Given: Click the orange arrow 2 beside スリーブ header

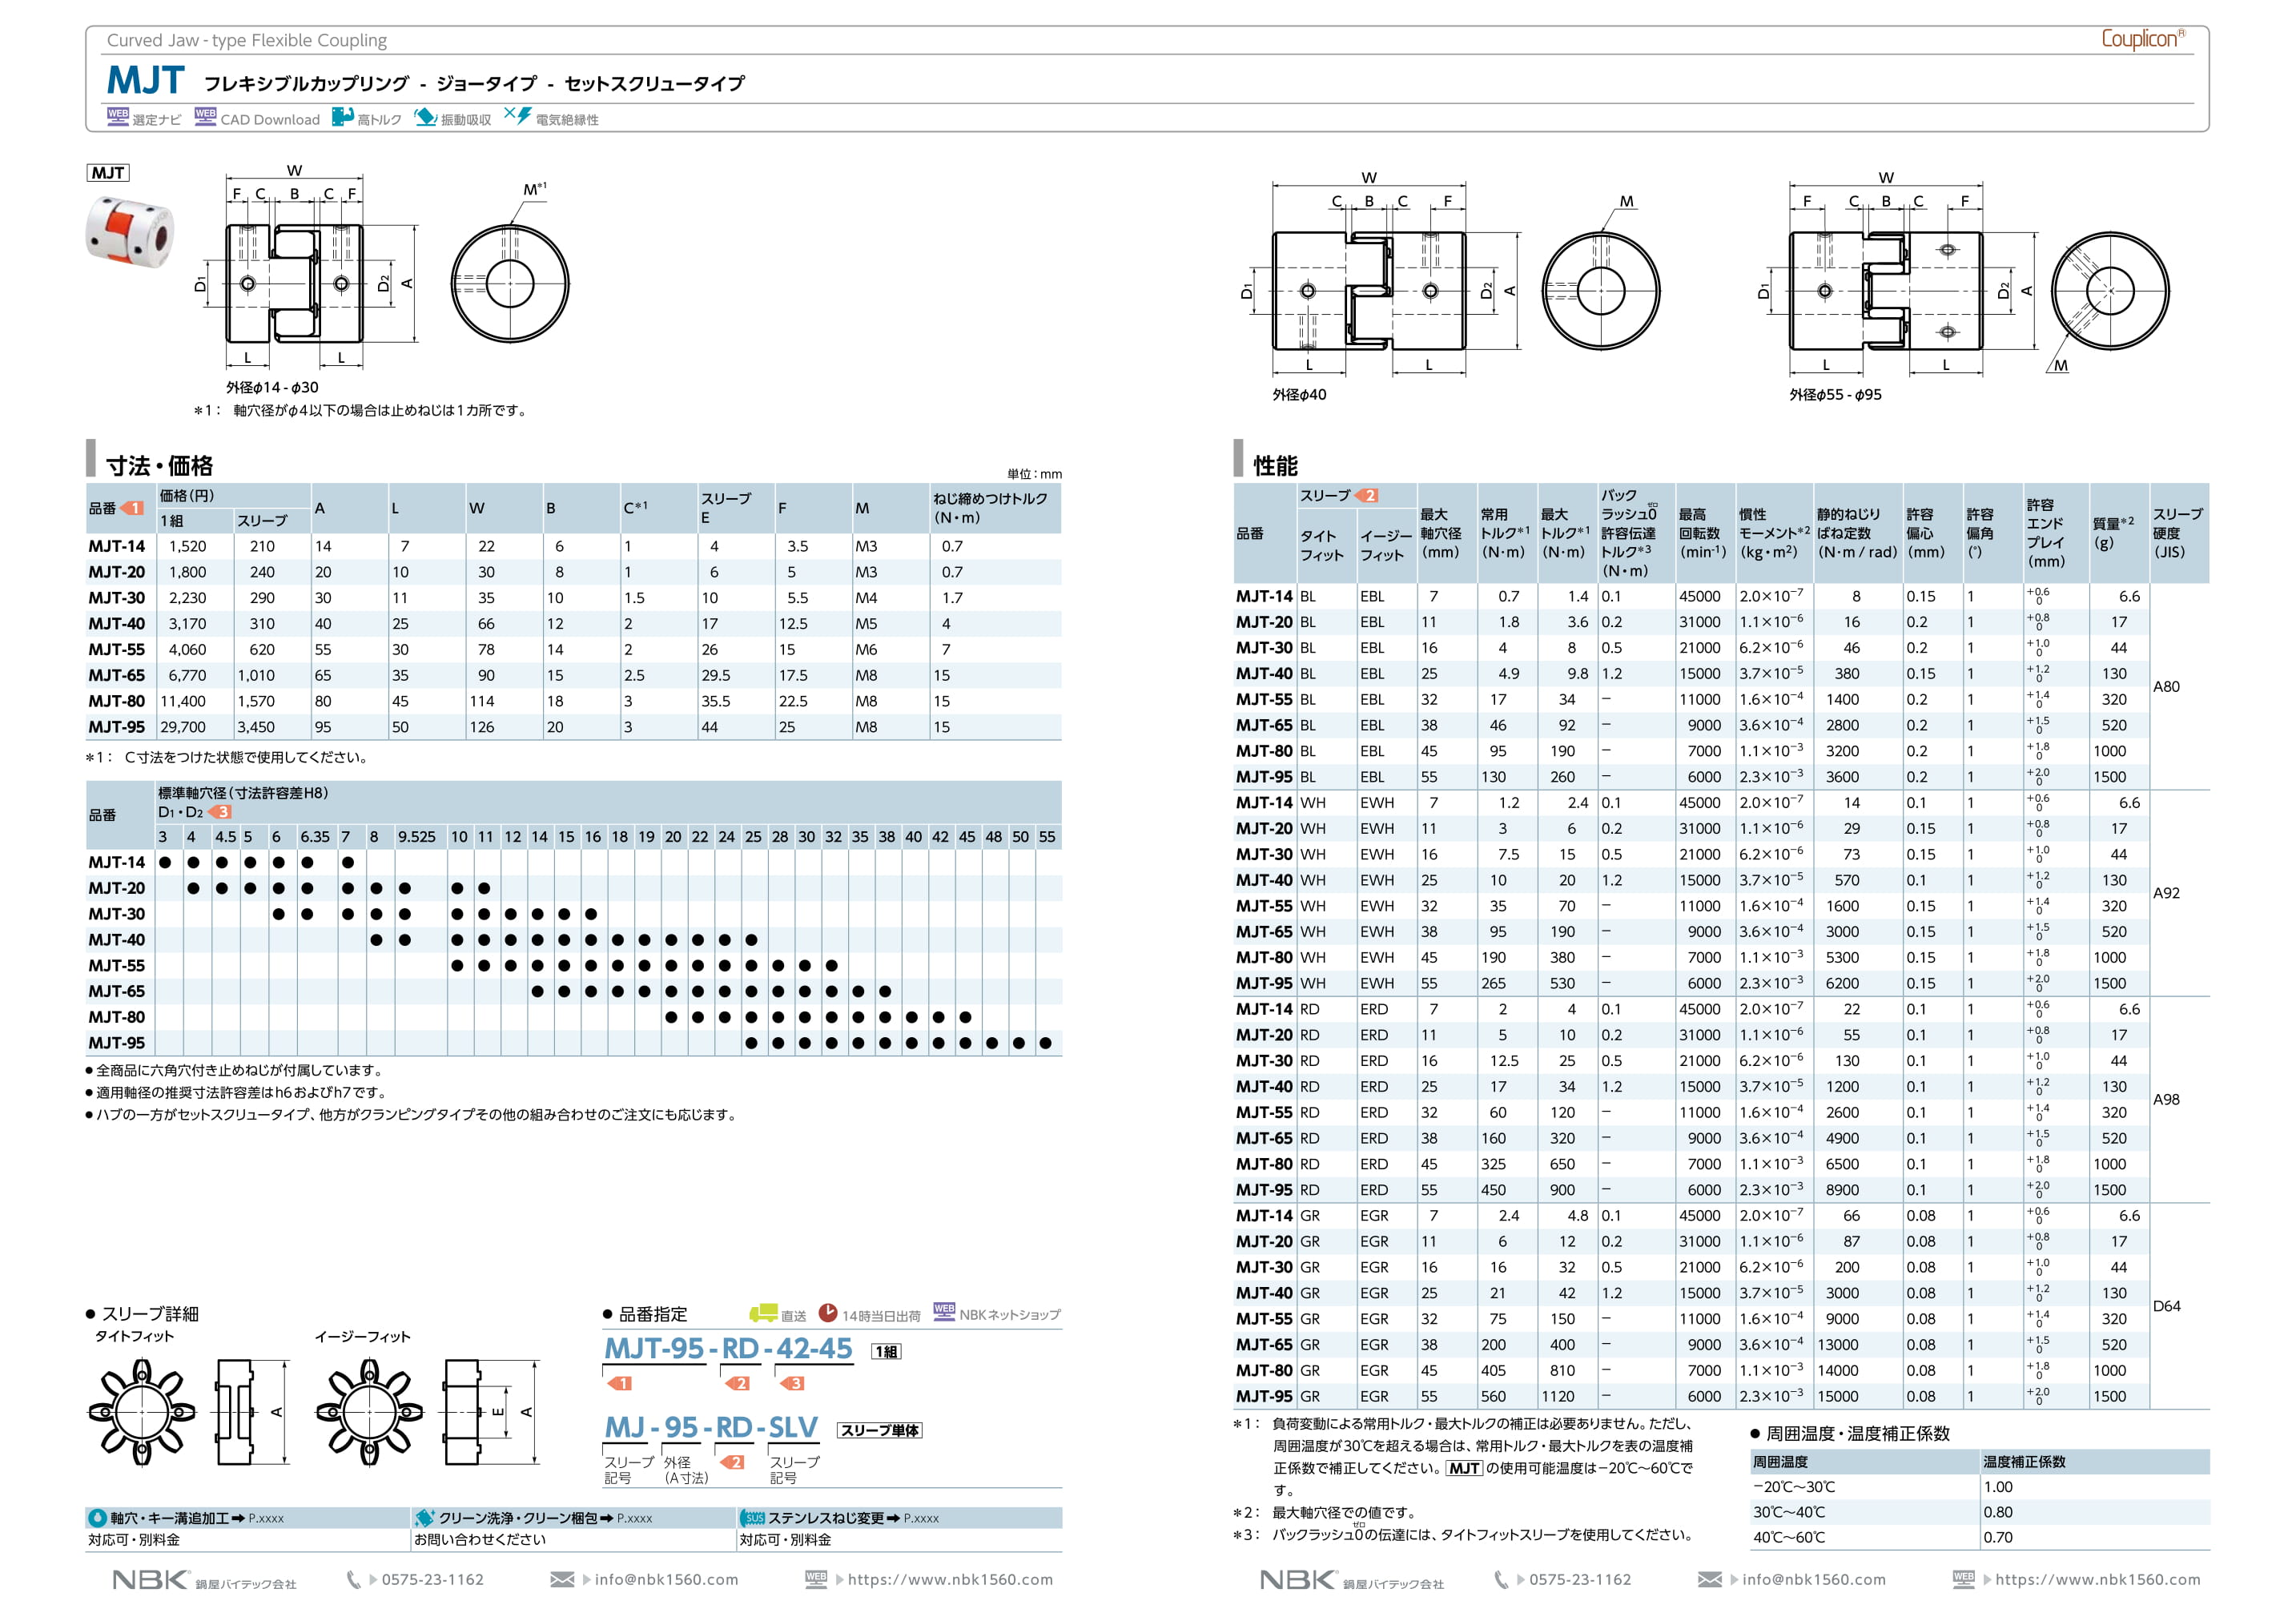Looking at the screenshot, I should [x=1367, y=495].
